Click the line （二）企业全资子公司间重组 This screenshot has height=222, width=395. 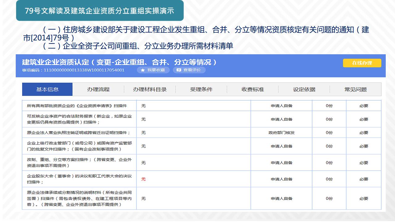coord(138,46)
